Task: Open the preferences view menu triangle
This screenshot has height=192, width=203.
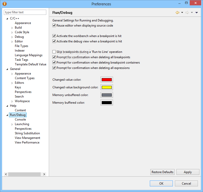Action: point(197,13)
